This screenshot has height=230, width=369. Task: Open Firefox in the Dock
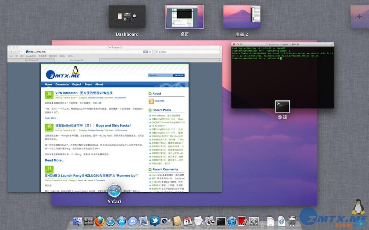pyautogui.click(x=99, y=221)
